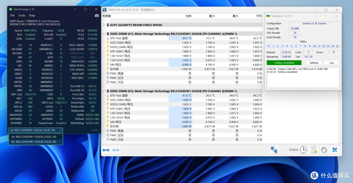Click the VSOC (SMU) 1.3000V value
353x183 pixels.
click(92, 45)
